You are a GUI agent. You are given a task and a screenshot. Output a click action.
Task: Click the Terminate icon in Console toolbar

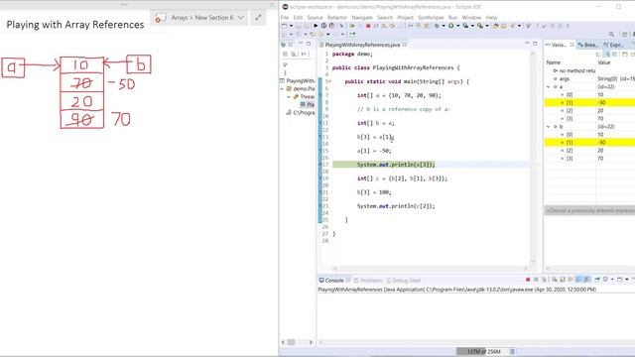528,280
